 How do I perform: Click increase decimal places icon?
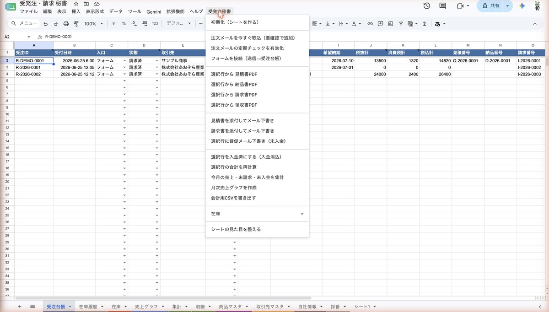[x=144, y=23]
